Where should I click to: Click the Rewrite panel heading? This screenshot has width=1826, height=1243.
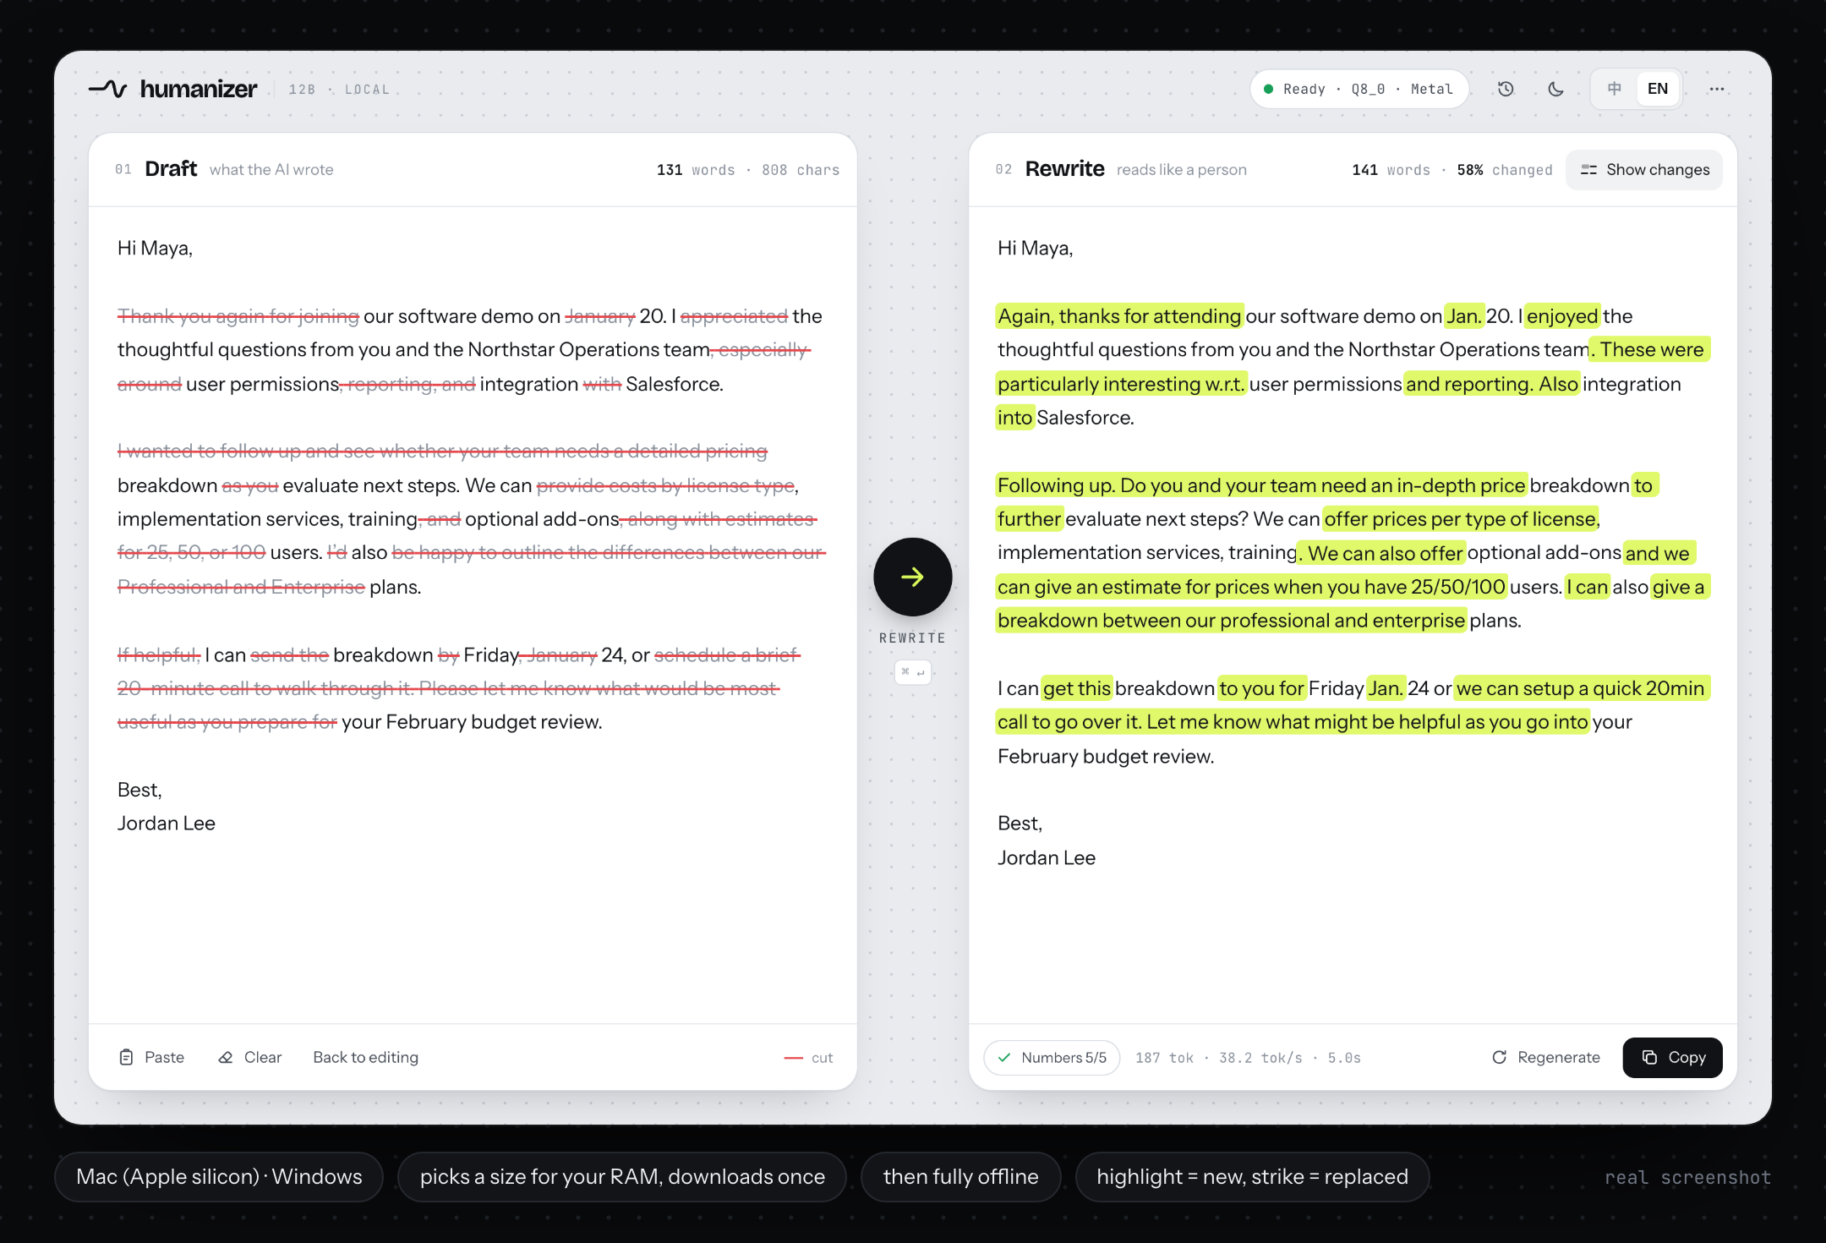1065,169
